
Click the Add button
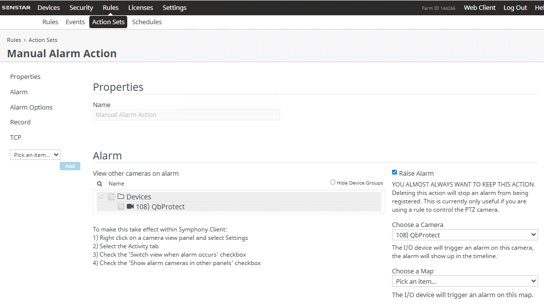70,166
